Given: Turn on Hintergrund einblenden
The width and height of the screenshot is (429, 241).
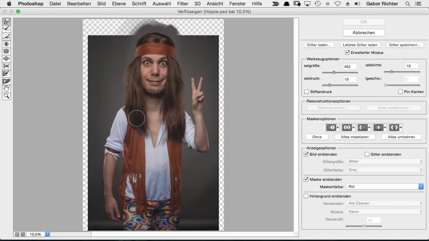Looking at the screenshot, I should point(306,196).
